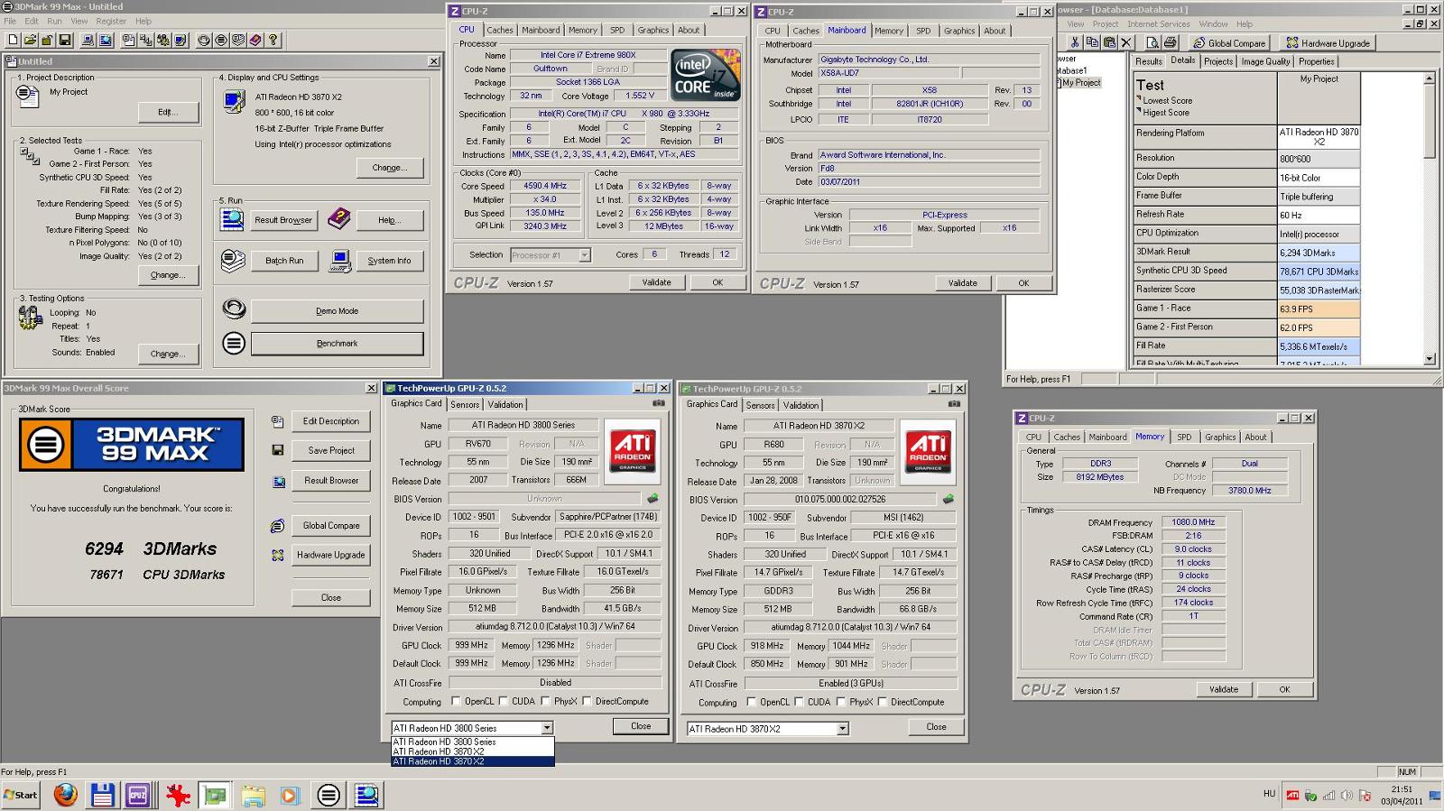Image resolution: width=1444 pixels, height=811 pixels.
Task: Click the GPU-Z graphics card taskbar icon
Action: coord(215,795)
